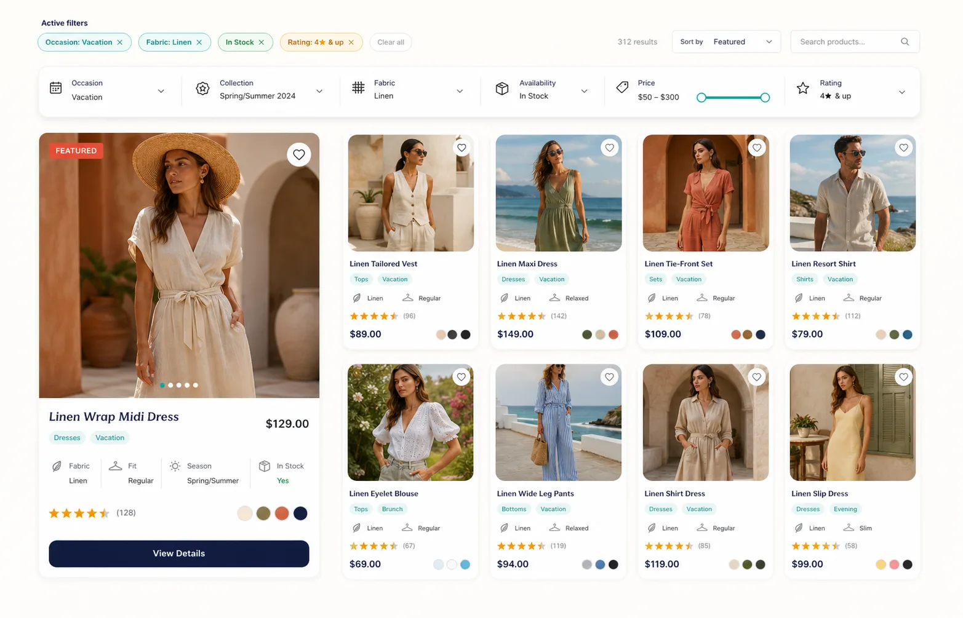
Task: Click the Availability box icon in filter bar
Action: (x=502, y=89)
